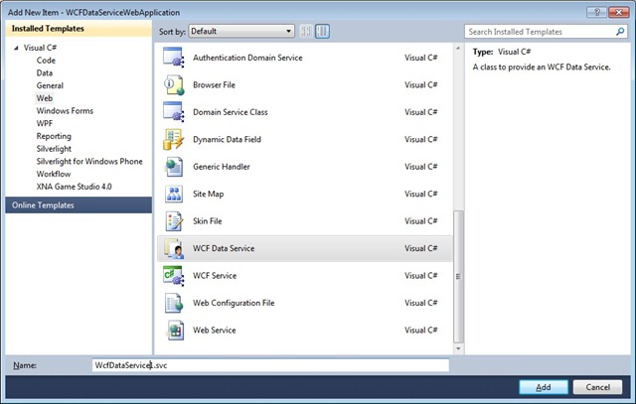Choose the Domain Service Class icon

point(174,112)
